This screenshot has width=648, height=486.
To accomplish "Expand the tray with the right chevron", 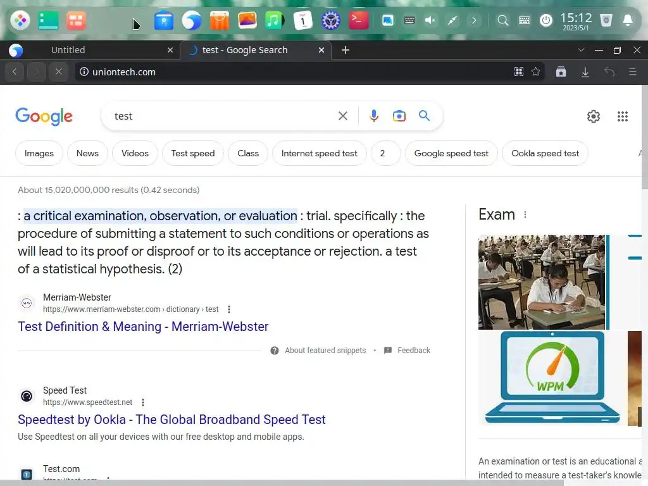I will pyautogui.click(x=474, y=20).
